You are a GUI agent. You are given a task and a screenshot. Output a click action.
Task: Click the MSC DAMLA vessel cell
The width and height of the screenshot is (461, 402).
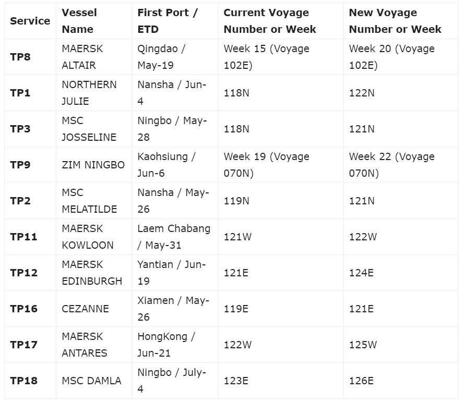coord(91,381)
